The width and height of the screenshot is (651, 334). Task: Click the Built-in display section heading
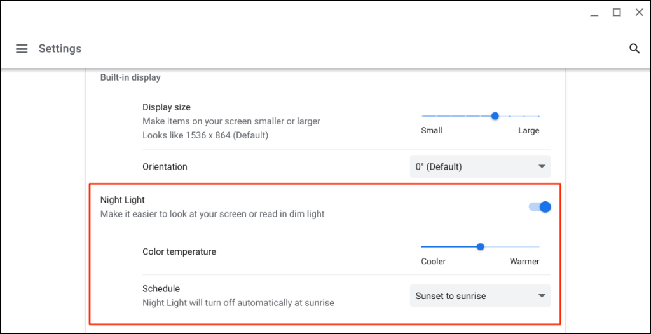click(x=130, y=77)
